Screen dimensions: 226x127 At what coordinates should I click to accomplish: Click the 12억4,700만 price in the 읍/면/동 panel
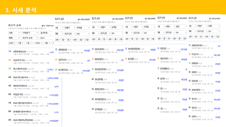[x=53, y=78]
